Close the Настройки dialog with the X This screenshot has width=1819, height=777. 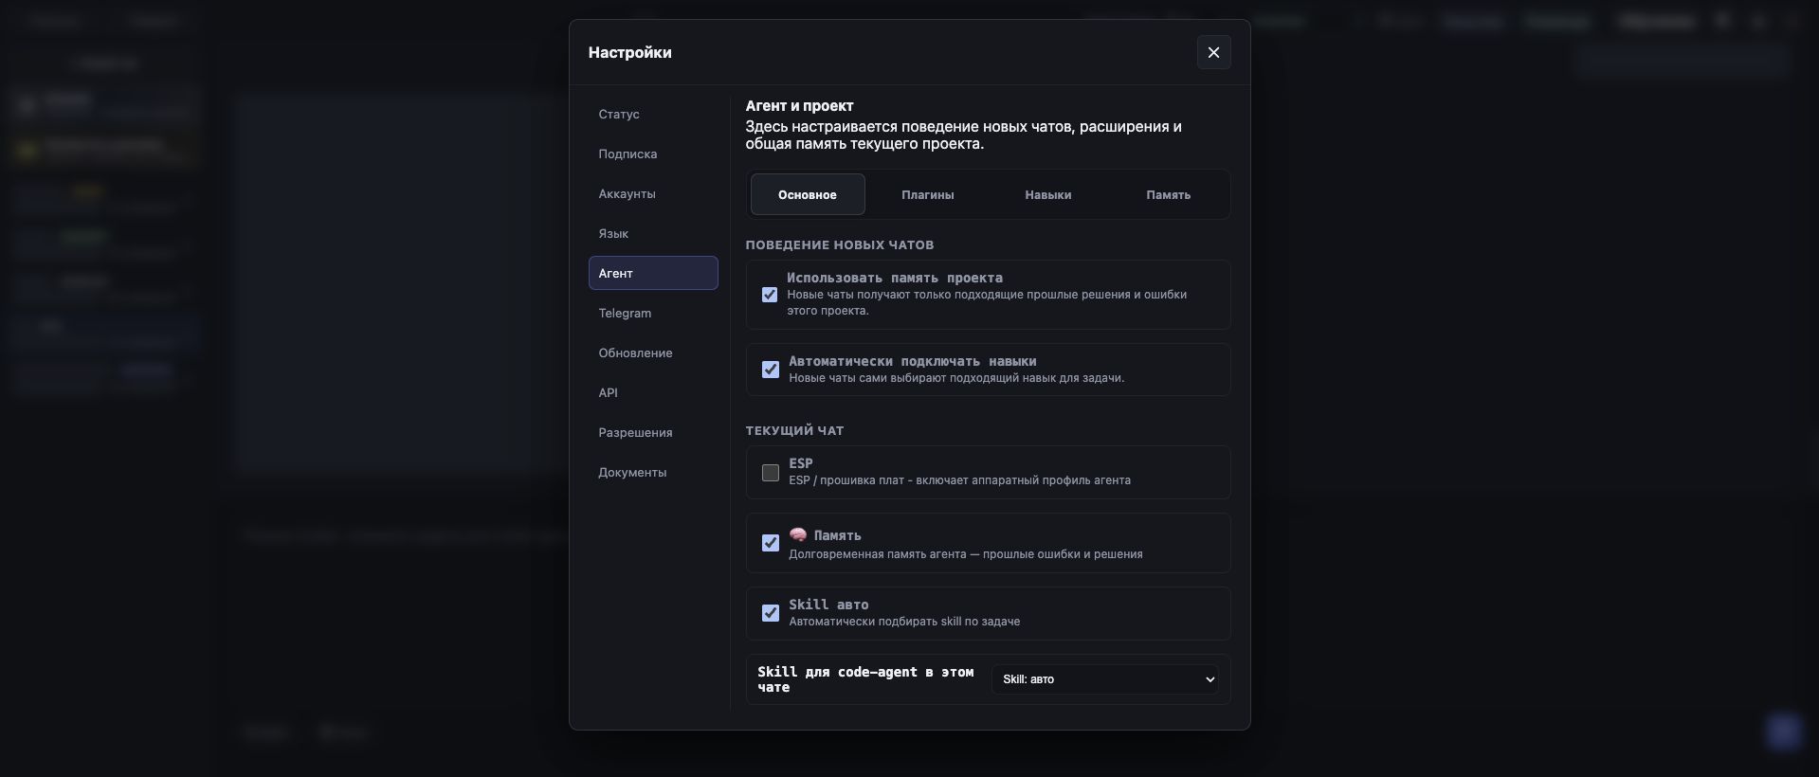(1213, 52)
